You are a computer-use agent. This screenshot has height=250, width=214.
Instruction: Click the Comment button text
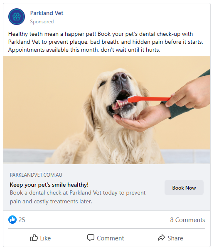point(111,238)
